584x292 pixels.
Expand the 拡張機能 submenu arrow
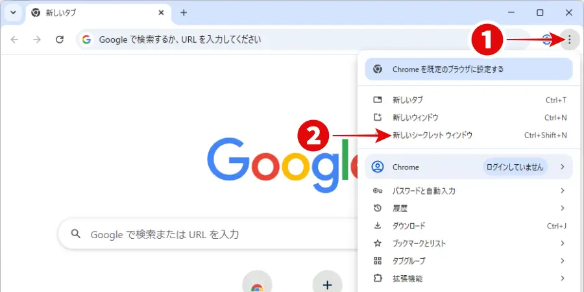click(x=563, y=278)
